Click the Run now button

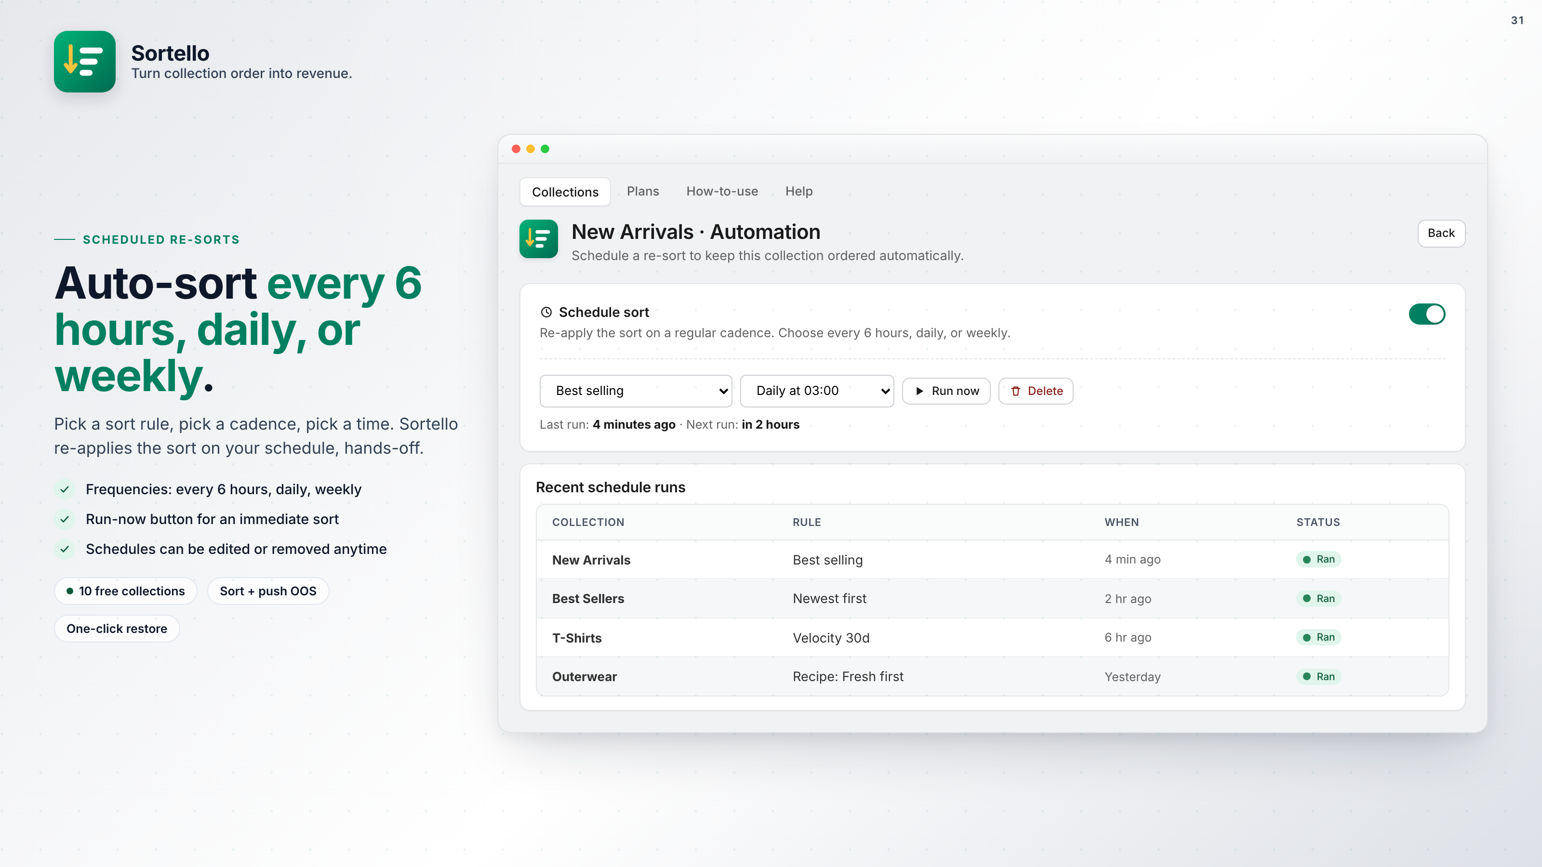(946, 391)
